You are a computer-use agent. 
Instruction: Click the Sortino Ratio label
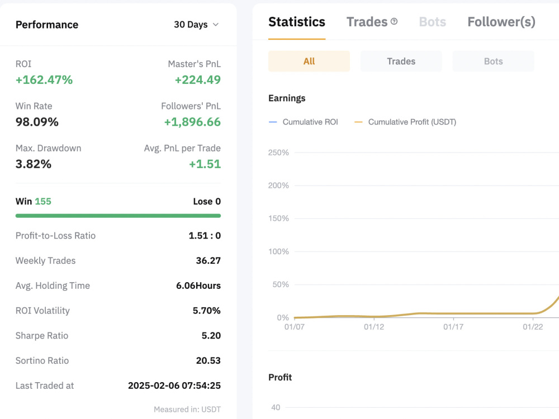pyautogui.click(x=42, y=360)
